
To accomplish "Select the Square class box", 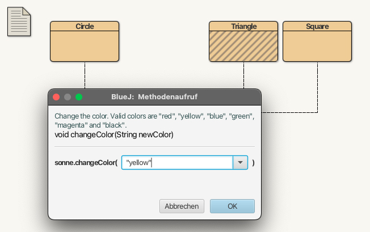I will [x=317, y=41].
